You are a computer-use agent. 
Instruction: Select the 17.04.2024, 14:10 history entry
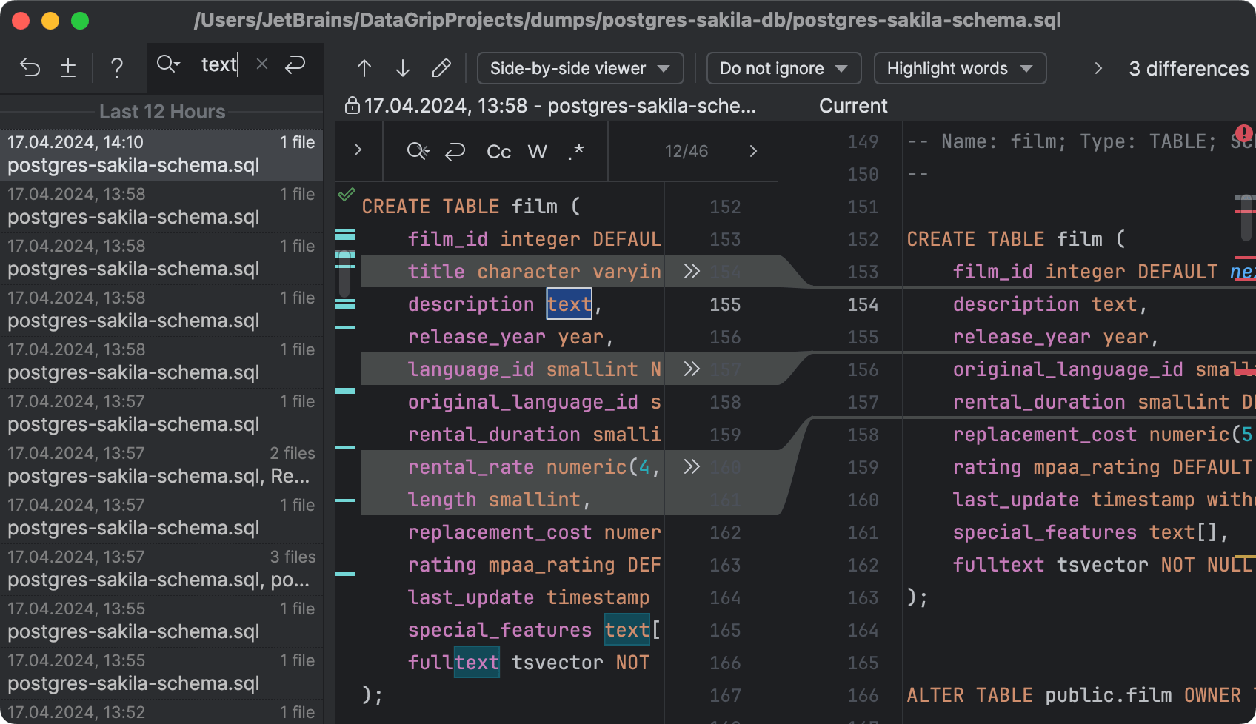click(162, 153)
